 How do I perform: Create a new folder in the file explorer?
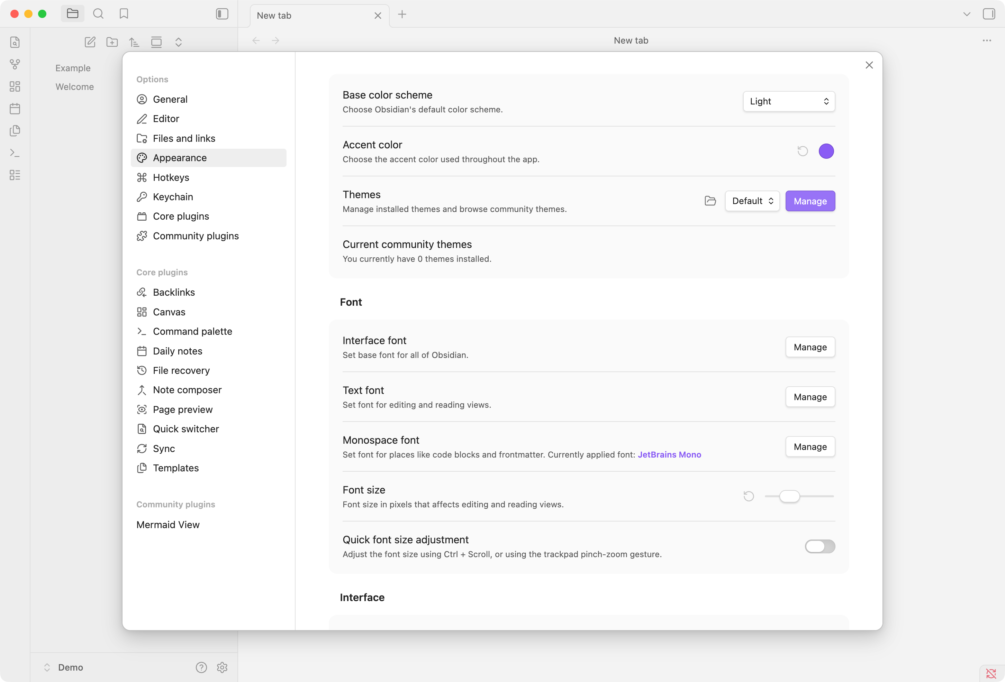pyautogui.click(x=112, y=42)
